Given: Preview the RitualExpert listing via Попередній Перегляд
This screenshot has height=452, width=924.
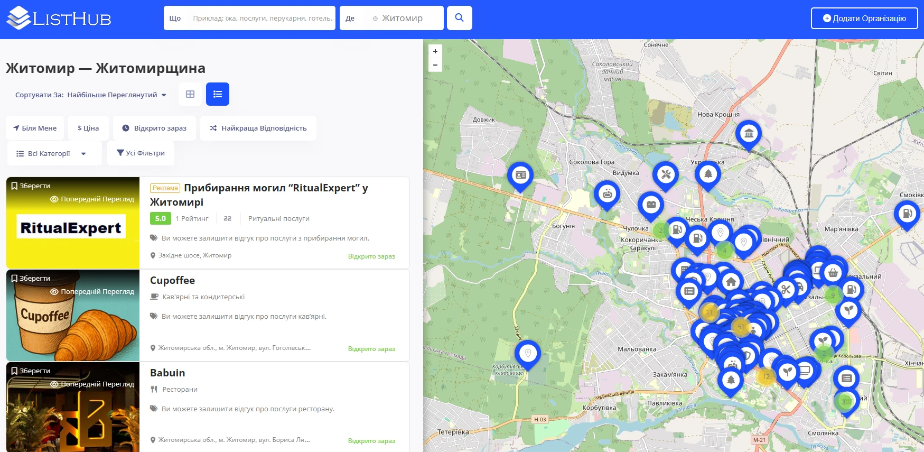Looking at the screenshot, I should [92, 199].
